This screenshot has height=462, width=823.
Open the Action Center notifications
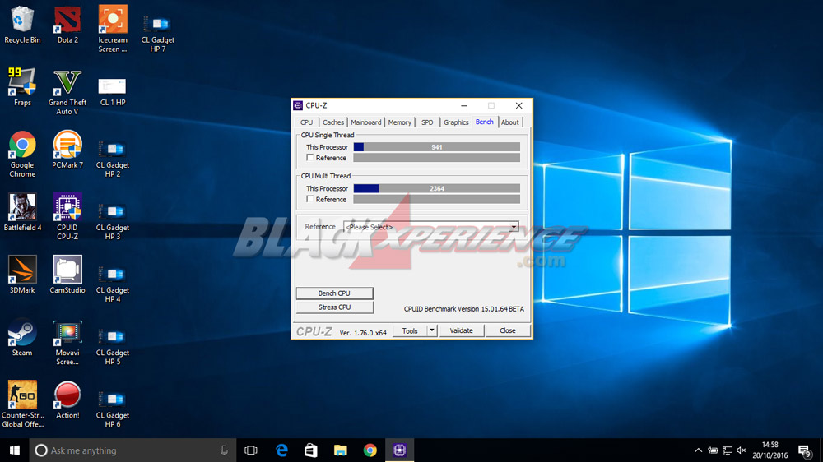[805, 450]
